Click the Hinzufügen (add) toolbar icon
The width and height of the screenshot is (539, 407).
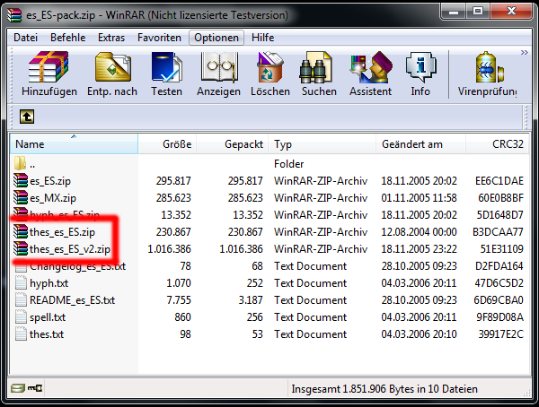click(x=49, y=67)
